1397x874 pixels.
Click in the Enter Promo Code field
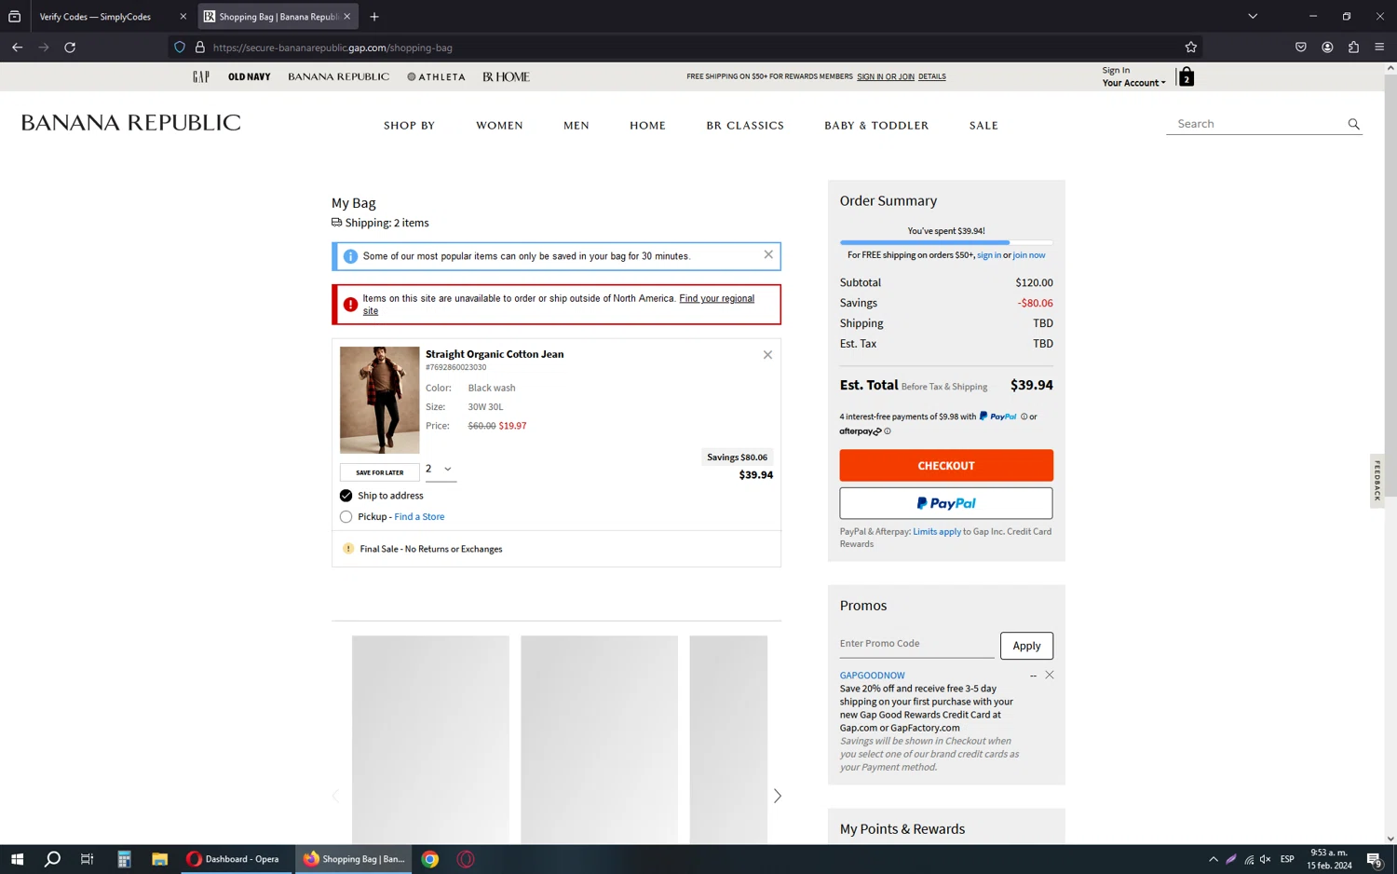[x=916, y=644]
